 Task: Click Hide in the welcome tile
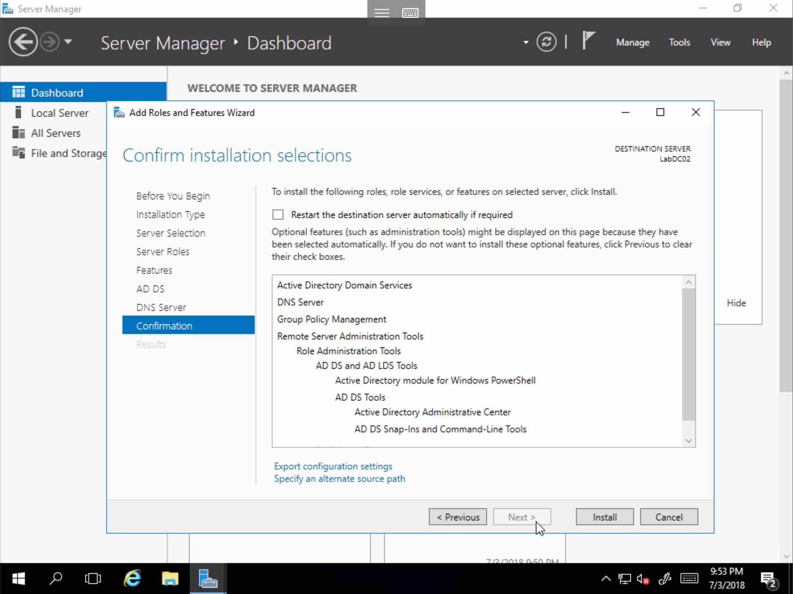[736, 303]
